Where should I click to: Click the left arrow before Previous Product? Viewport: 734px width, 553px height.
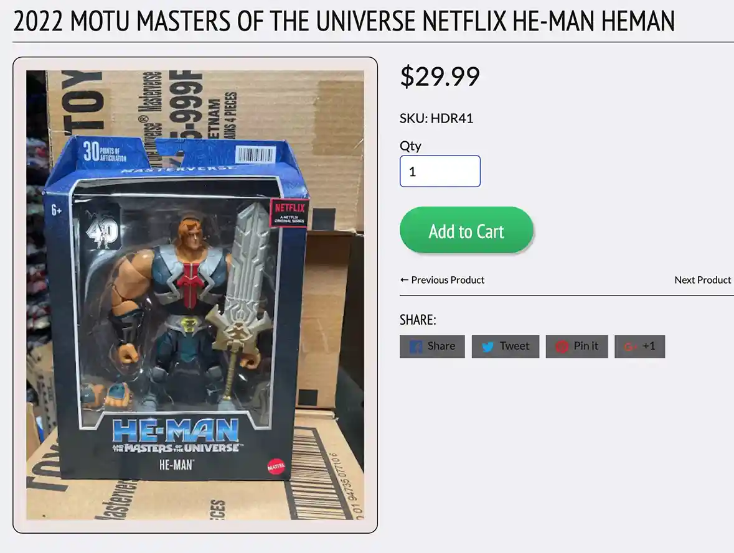point(405,280)
